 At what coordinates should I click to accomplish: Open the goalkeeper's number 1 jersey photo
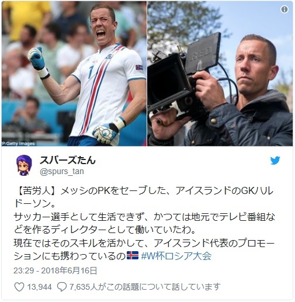74,74
